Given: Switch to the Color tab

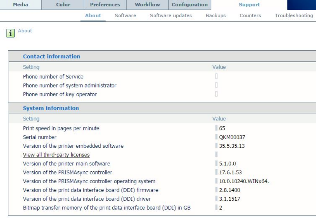Looking at the screenshot, I should click(x=62, y=5).
